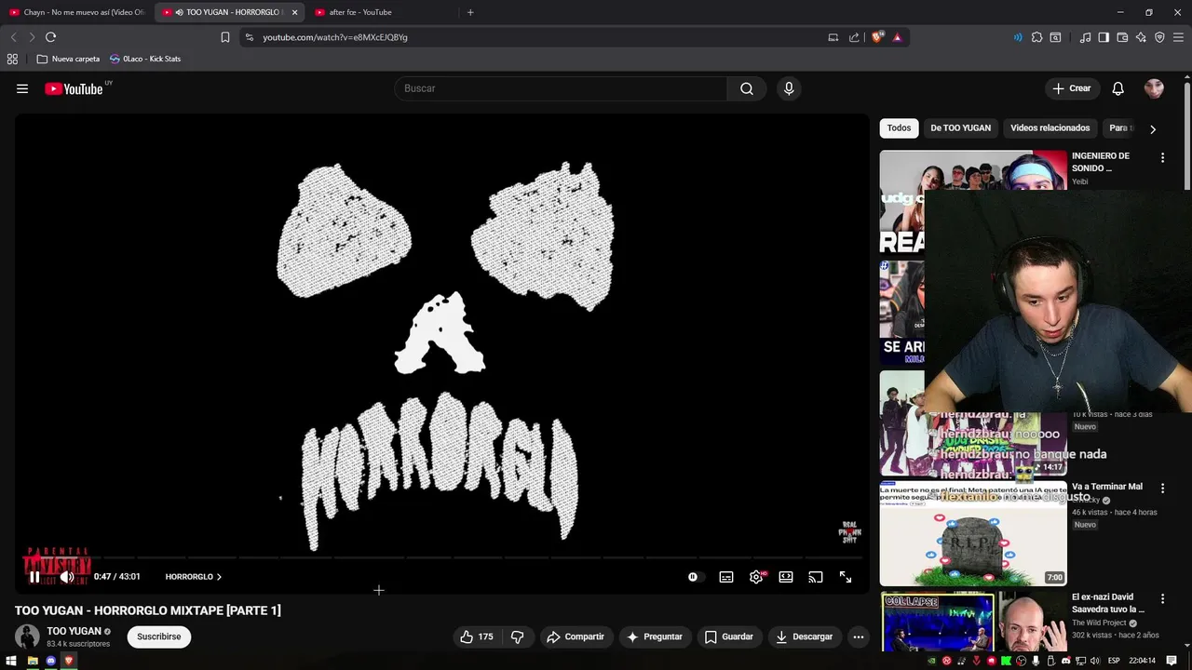1192x670 pixels.
Task: Open 0Laco - Kick Stats bookmark
Action: pos(144,59)
